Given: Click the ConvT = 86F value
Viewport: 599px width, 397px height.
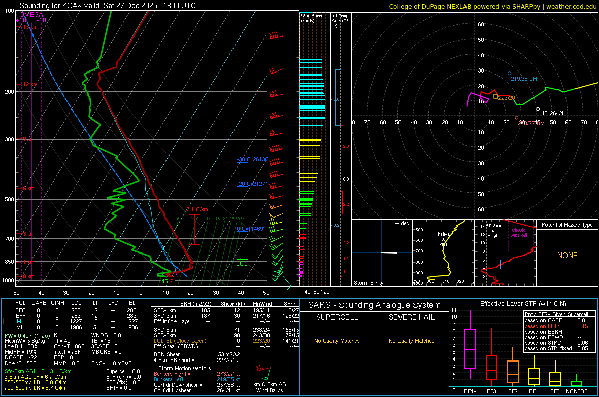Looking at the screenshot, I should point(69,347).
